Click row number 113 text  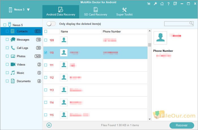(x=51, y=90)
